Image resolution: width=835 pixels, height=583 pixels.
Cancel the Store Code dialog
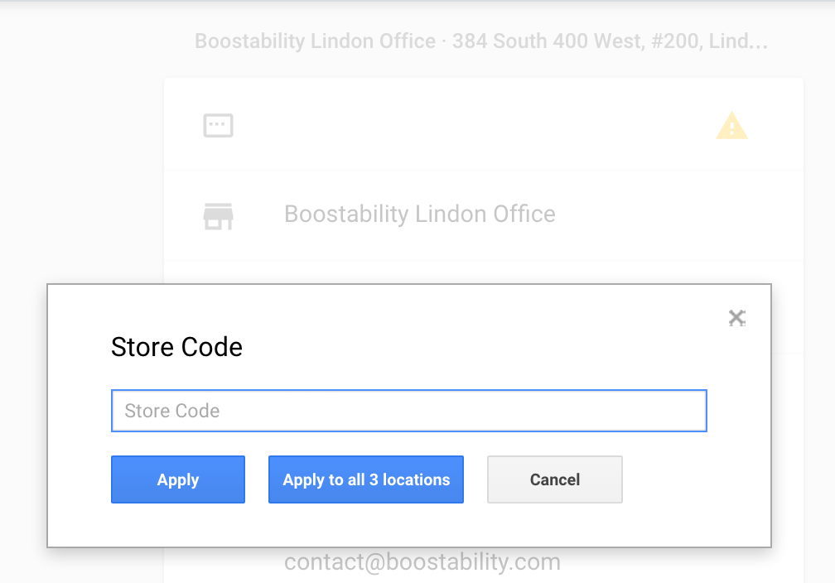(554, 479)
